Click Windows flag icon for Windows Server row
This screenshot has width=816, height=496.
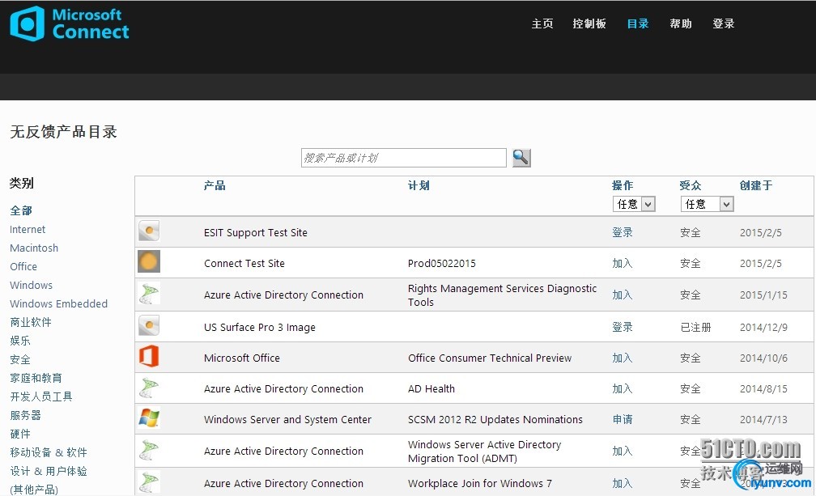[x=149, y=418]
